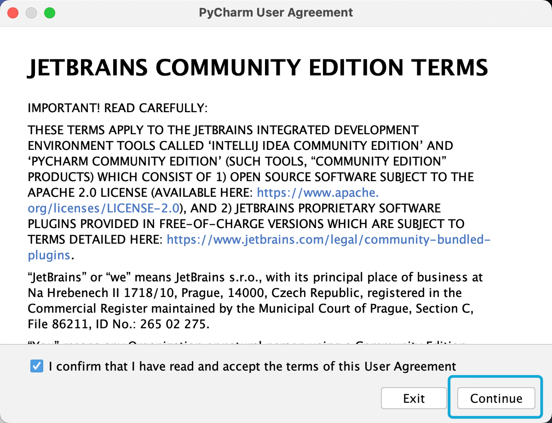Click the 'PyCharm User Agreement' window title

(276, 12)
